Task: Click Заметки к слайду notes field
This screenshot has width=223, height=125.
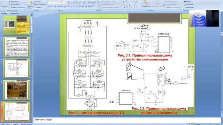Action: [x=127, y=120]
